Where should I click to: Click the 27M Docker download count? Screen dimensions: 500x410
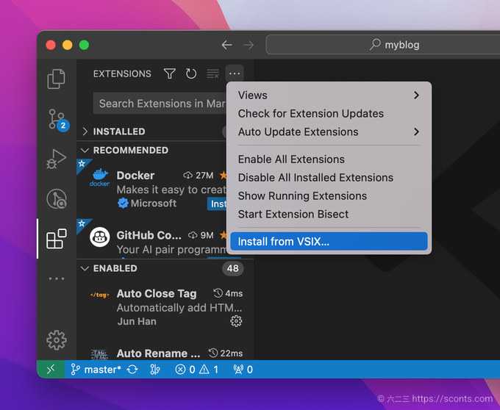pyautogui.click(x=199, y=176)
